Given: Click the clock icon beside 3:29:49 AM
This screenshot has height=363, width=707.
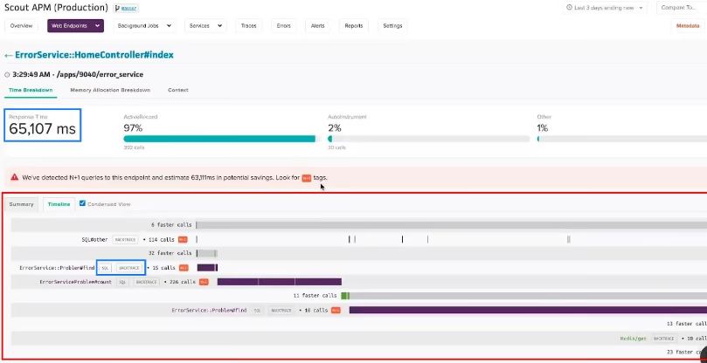Looking at the screenshot, I should pyautogui.click(x=7, y=75).
